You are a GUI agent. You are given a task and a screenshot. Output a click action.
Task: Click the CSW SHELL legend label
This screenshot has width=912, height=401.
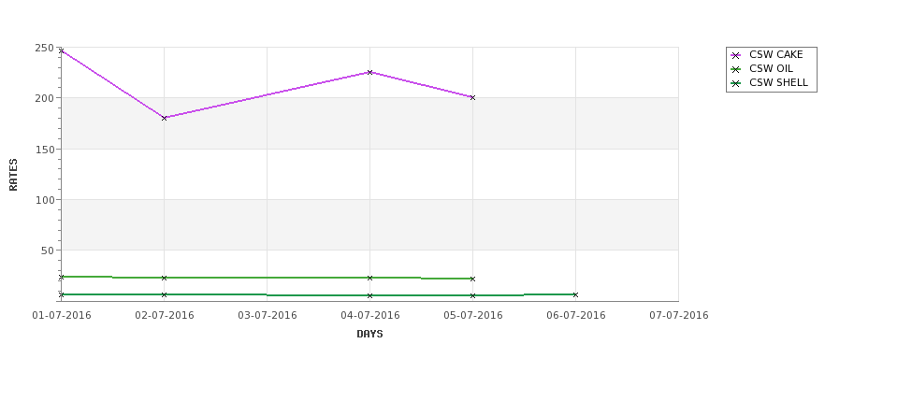778,82
